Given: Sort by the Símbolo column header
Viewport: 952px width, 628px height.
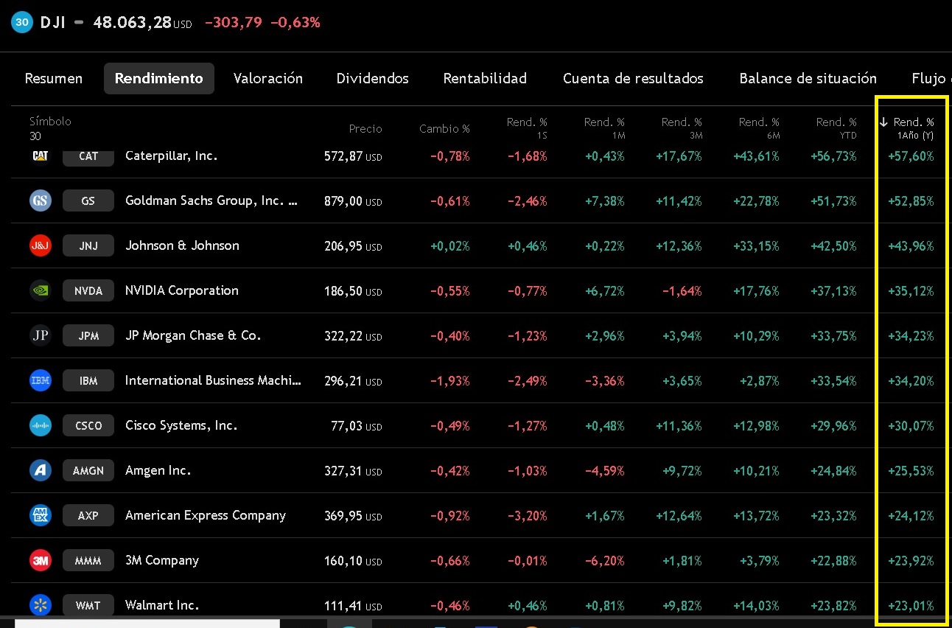Looking at the screenshot, I should pyautogui.click(x=50, y=122).
